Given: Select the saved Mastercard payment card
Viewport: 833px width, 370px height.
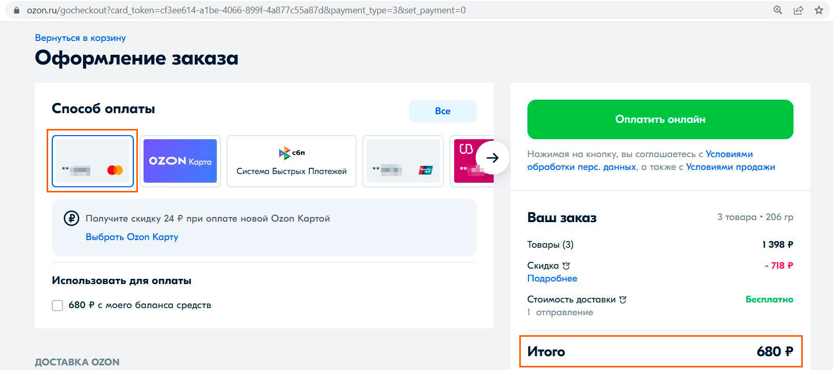Looking at the screenshot, I should click(x=93, y=161).
